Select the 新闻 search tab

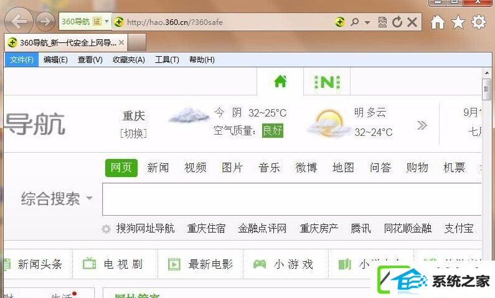[158, 168]
